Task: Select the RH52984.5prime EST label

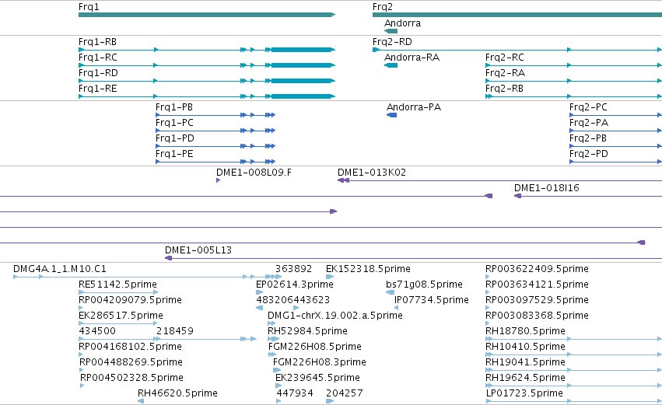Action: click(x=308, y=331)
